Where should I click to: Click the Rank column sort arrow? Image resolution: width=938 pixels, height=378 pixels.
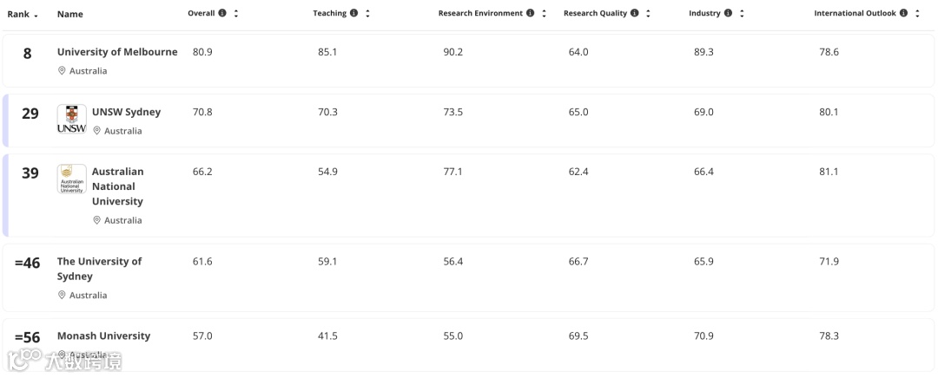pyautogui.click(x=36, y=15)
